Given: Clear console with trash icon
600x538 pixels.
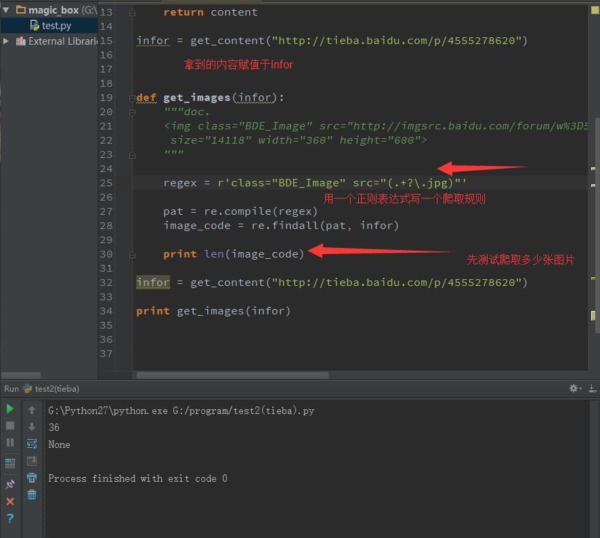Looking at the screenshot, I should (32, 495).
